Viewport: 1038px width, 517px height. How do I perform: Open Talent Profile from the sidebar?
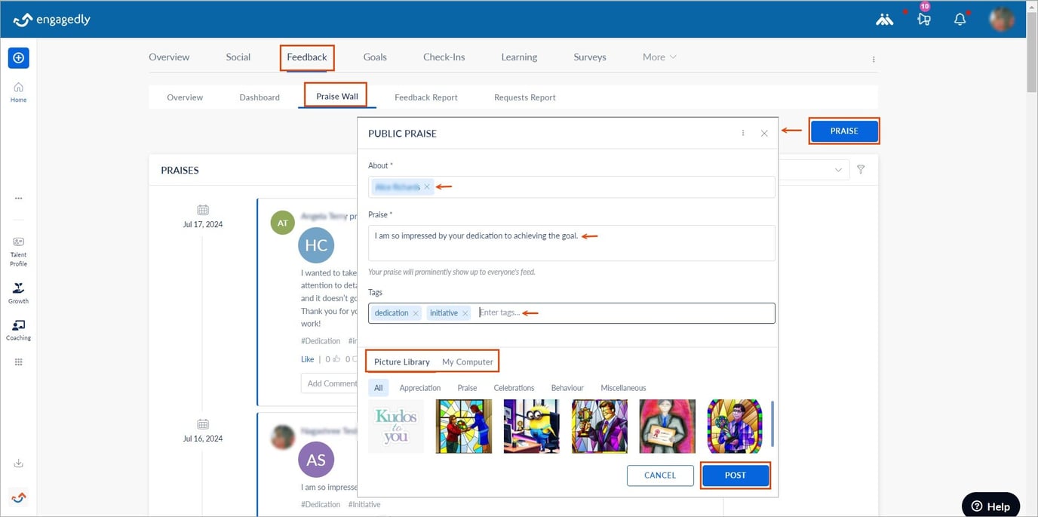[x=18, y=252]
